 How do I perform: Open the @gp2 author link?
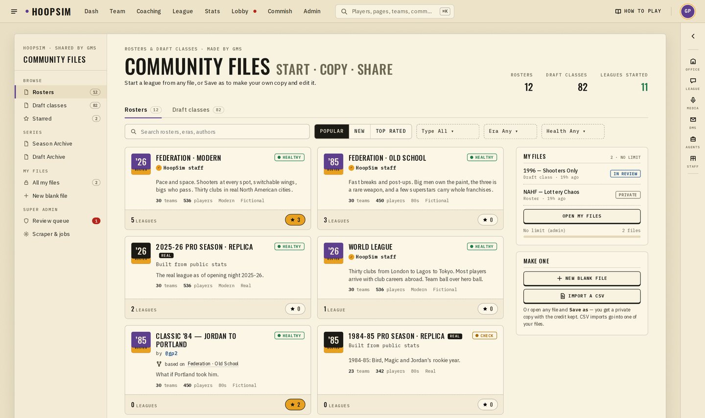(171, 353)
